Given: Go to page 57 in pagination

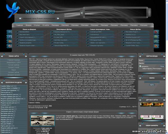Looking at the screenshot, I should (x=135, y=107).
